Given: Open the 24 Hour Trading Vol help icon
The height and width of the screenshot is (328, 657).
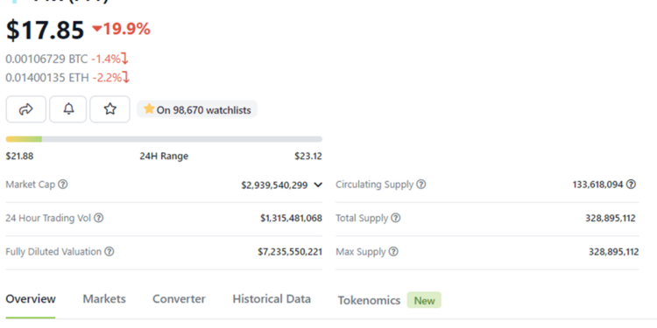Looking at the screenshot, I should 98,218.
